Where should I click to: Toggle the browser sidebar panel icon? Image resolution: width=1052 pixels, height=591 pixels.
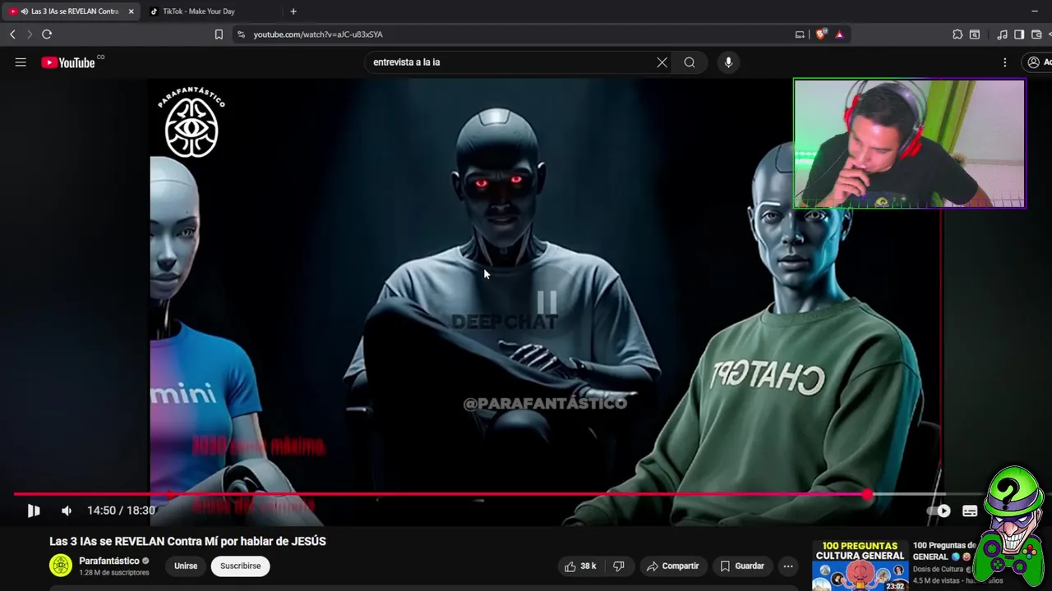click(1019, 34)
